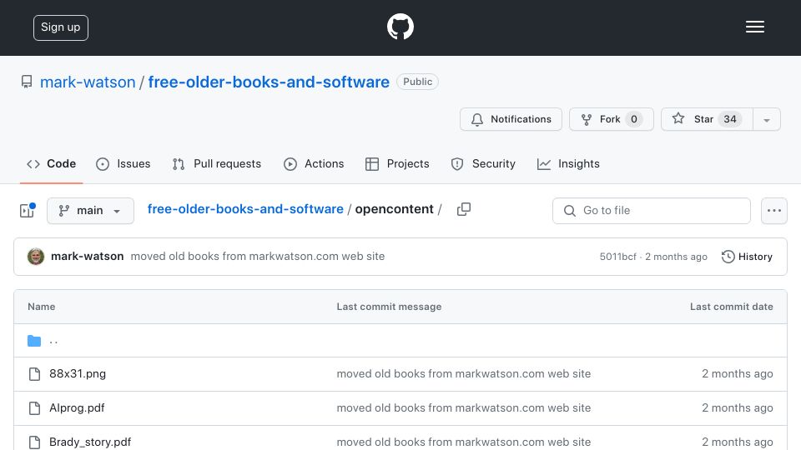Click '2 months ago' in AIprog.pdf row
Image resolution: width=801 pixels, height=450 pixels.
click(x=737, y=408)
